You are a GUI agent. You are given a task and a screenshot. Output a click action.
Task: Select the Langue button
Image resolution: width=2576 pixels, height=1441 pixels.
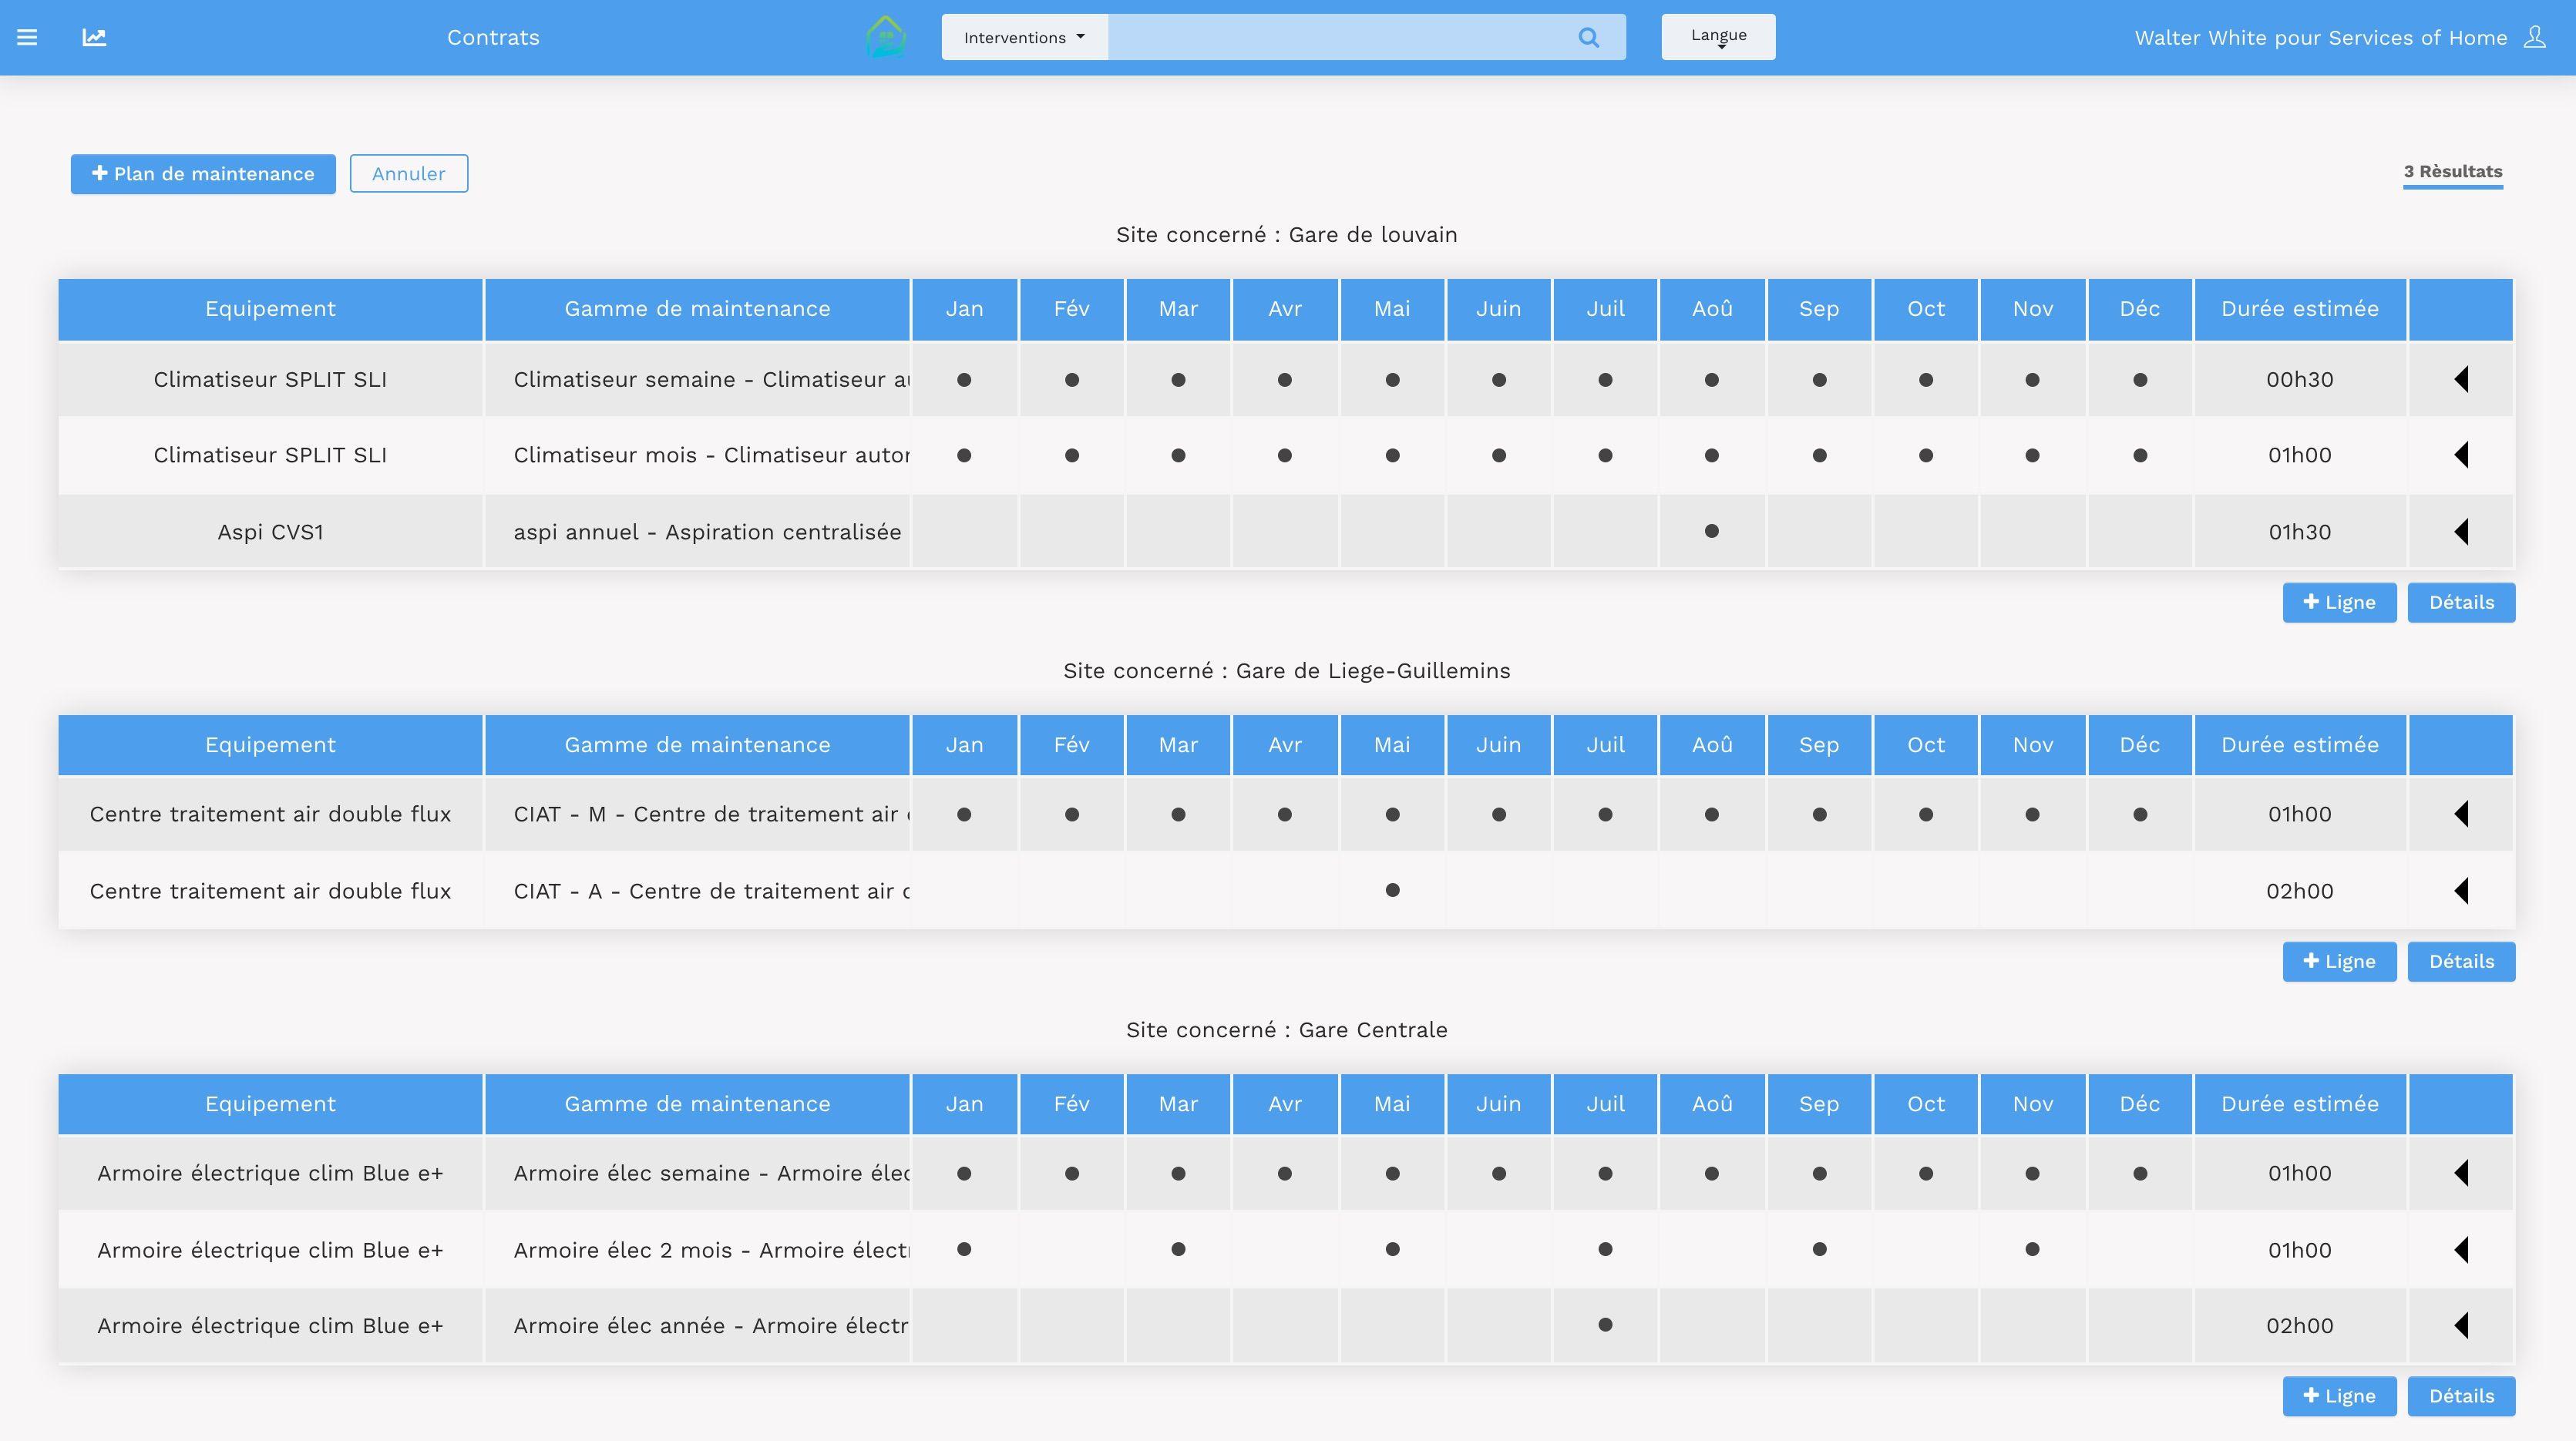tap(1718, 37)
